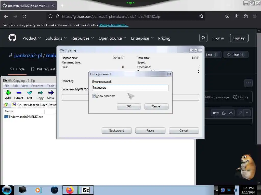Click the tracking protection shield icon
This screenshot has height=195, width=261.
[50, 17]
